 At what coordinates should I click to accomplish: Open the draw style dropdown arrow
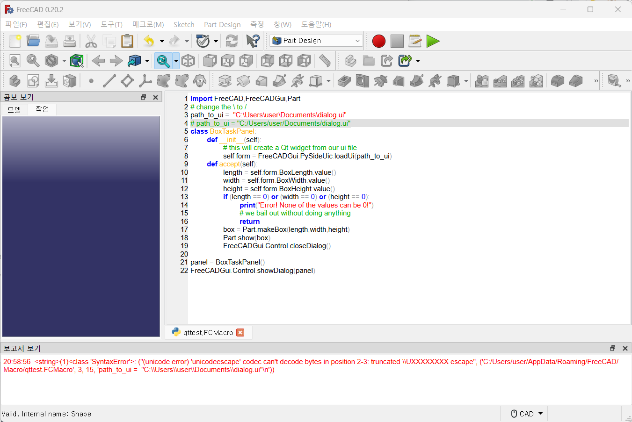coord(64,61)
